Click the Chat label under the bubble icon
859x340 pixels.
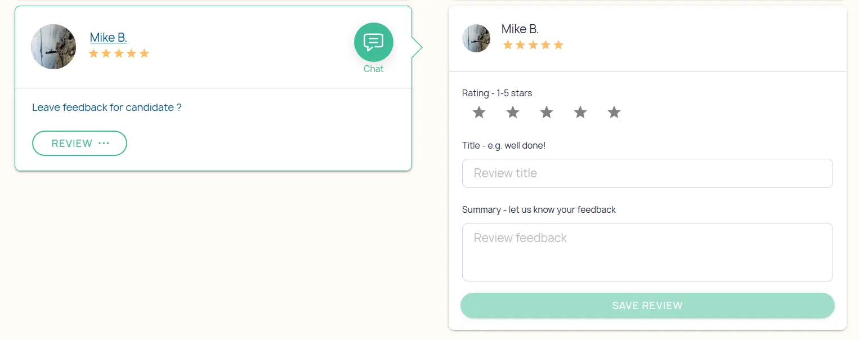[373, 69]
